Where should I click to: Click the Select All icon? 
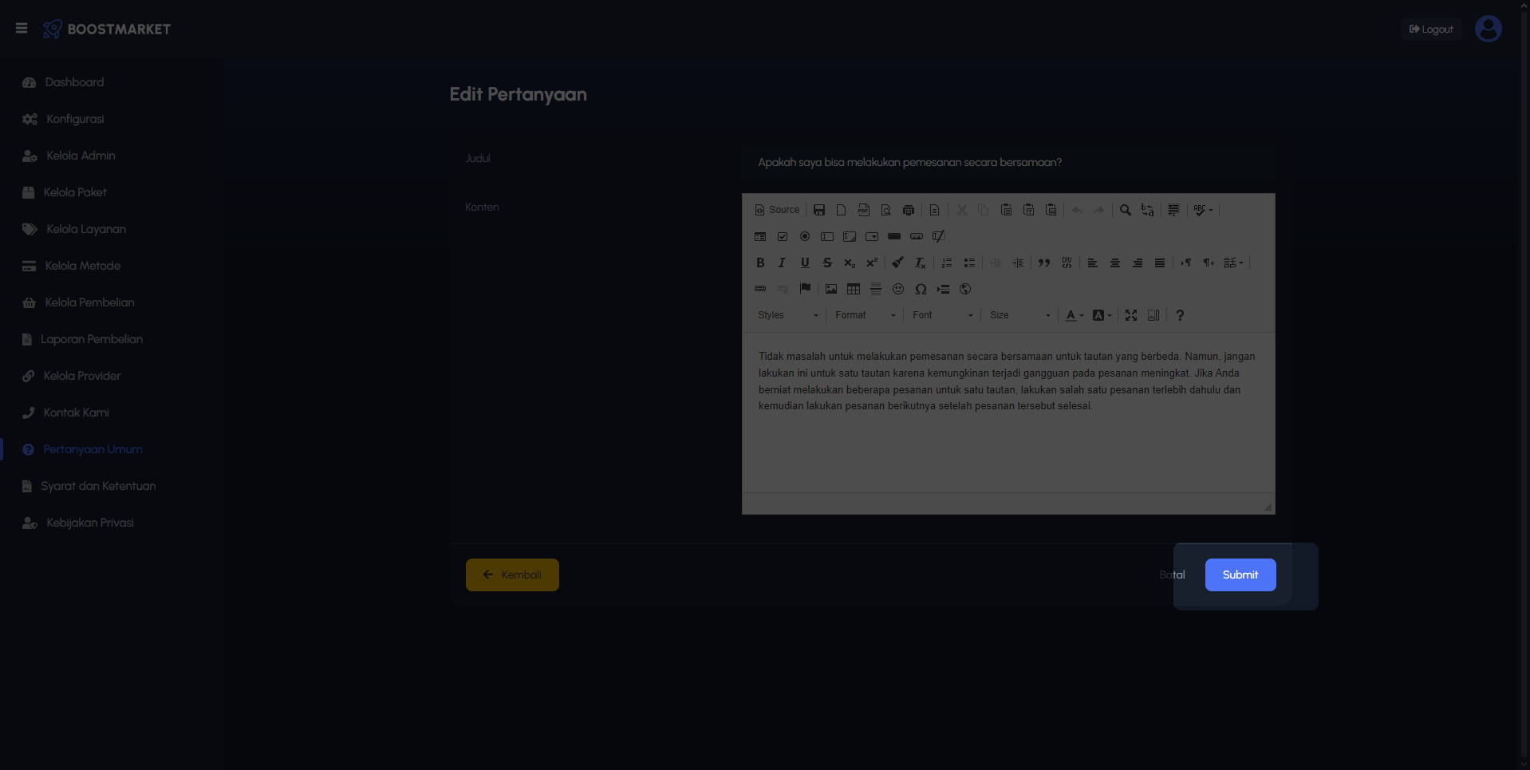tap(1173, 210)
